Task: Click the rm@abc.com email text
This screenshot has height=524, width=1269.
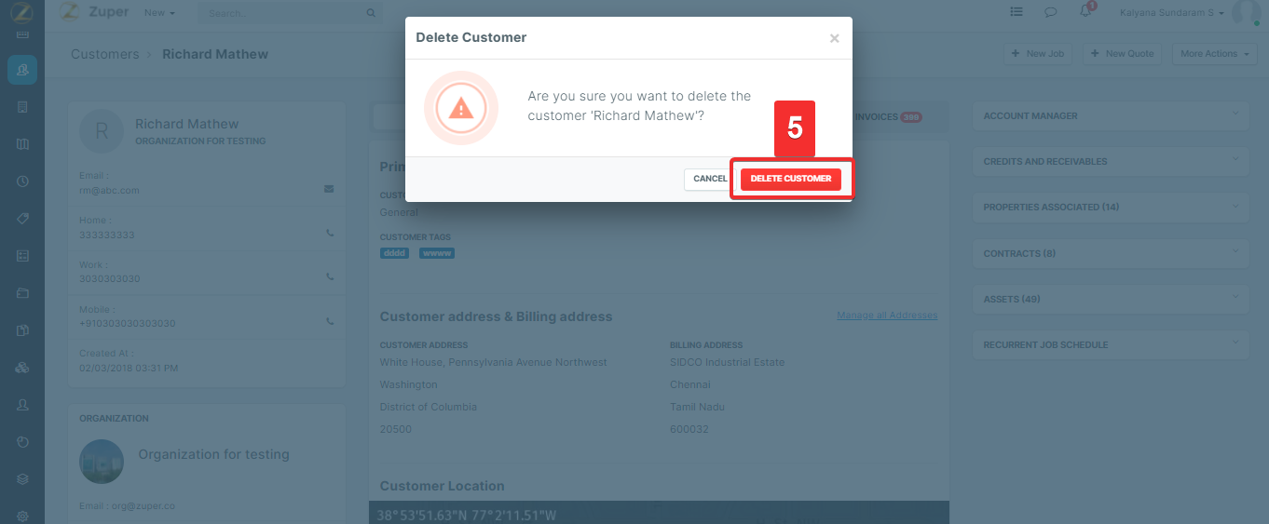Action: [109, 190]
